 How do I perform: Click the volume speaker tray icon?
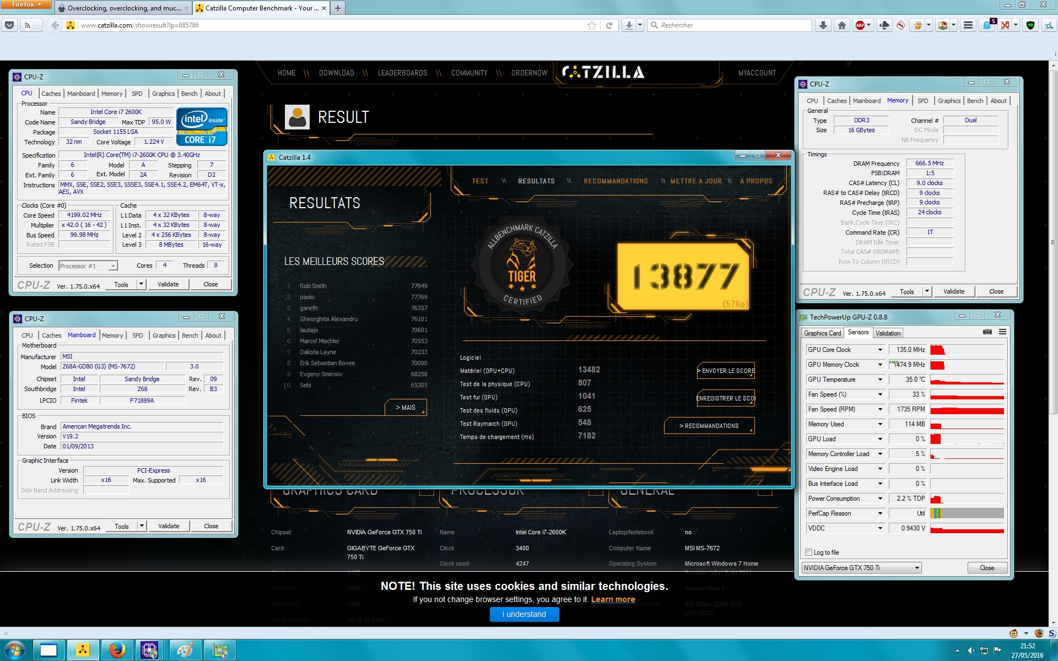[x=971, y=651]
